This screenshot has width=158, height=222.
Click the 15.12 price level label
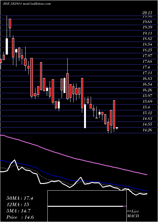pyautogui.click(x=148, y=113)
